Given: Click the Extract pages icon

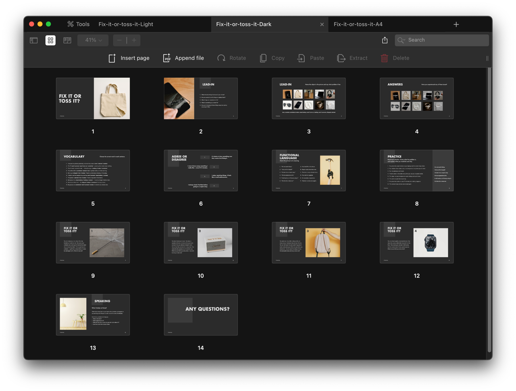Looking at the screenshot, I should coord(341,58).
